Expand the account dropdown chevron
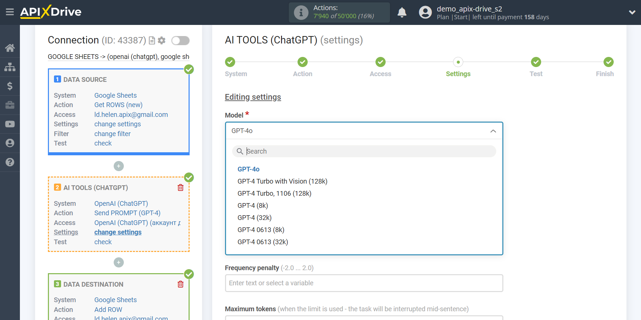The width and height of the screenshot is (641, 320). pyautogui.click(x=632, y=12)
